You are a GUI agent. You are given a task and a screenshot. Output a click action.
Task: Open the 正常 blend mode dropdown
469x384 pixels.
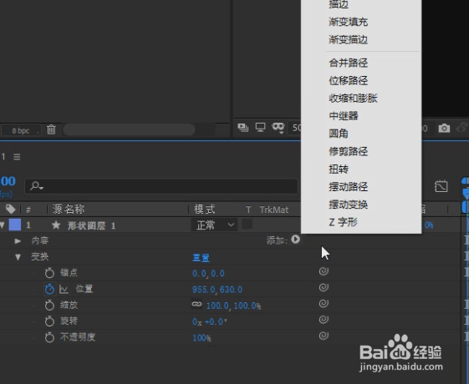point(215,225)
